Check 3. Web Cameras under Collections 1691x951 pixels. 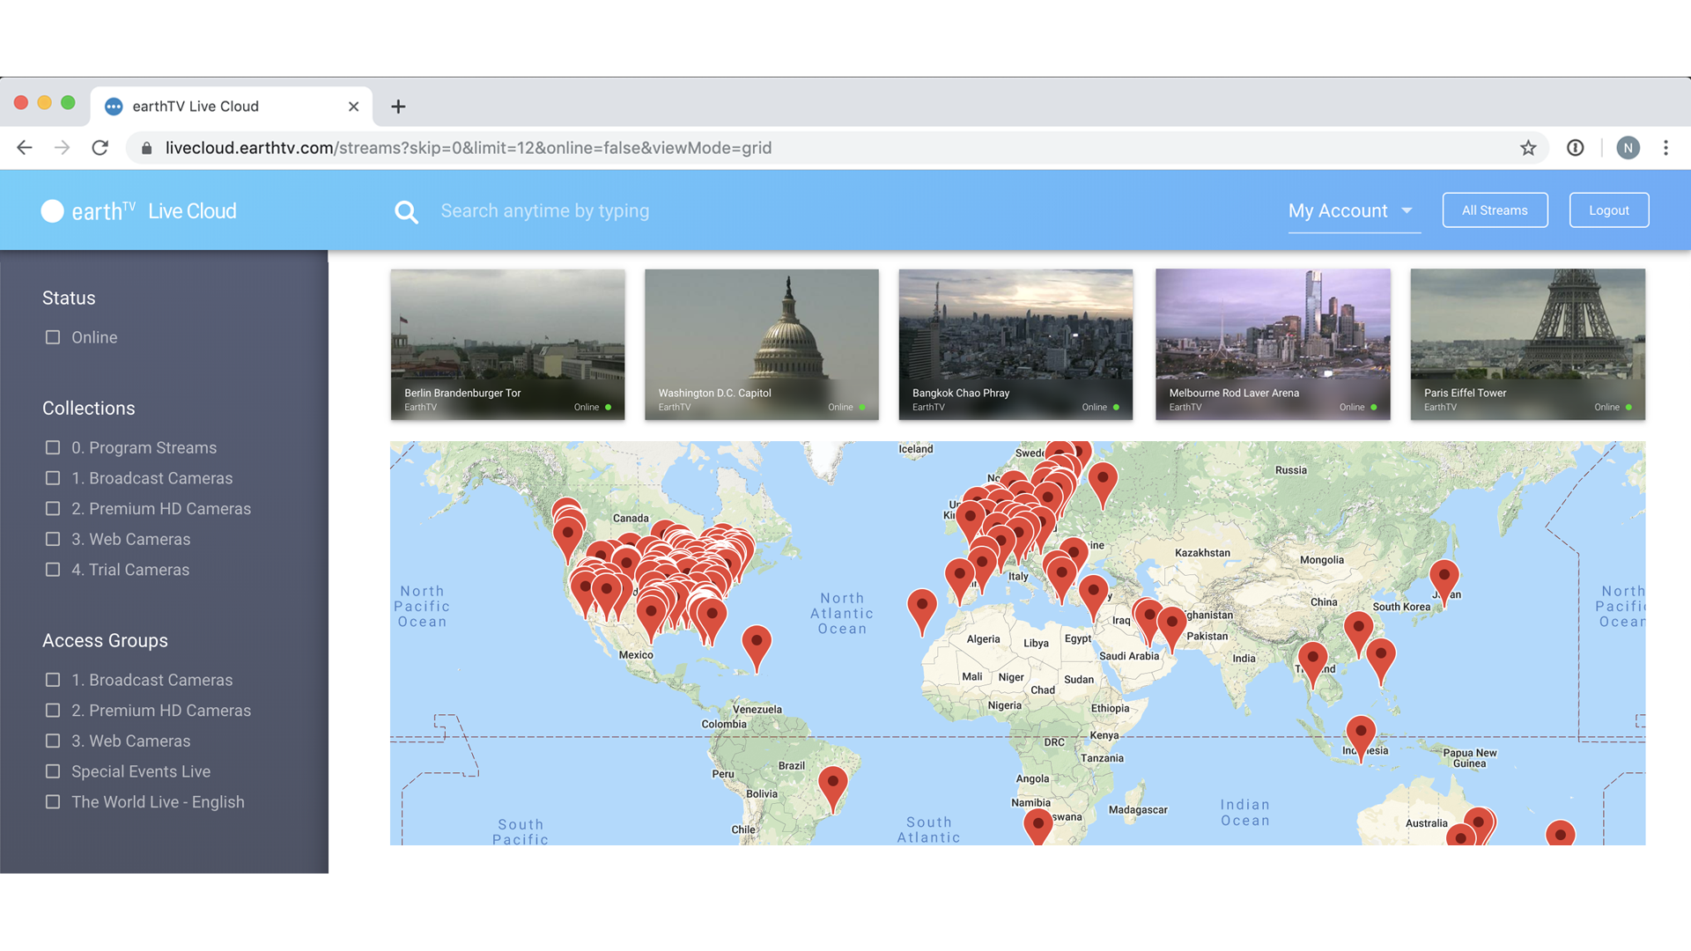[53, 539]
